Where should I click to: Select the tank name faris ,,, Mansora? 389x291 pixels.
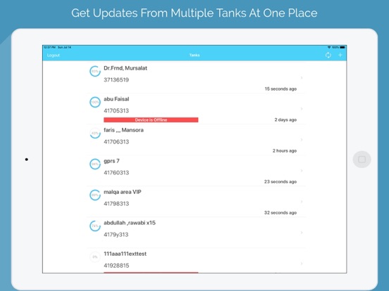click(x=123, y=130)
